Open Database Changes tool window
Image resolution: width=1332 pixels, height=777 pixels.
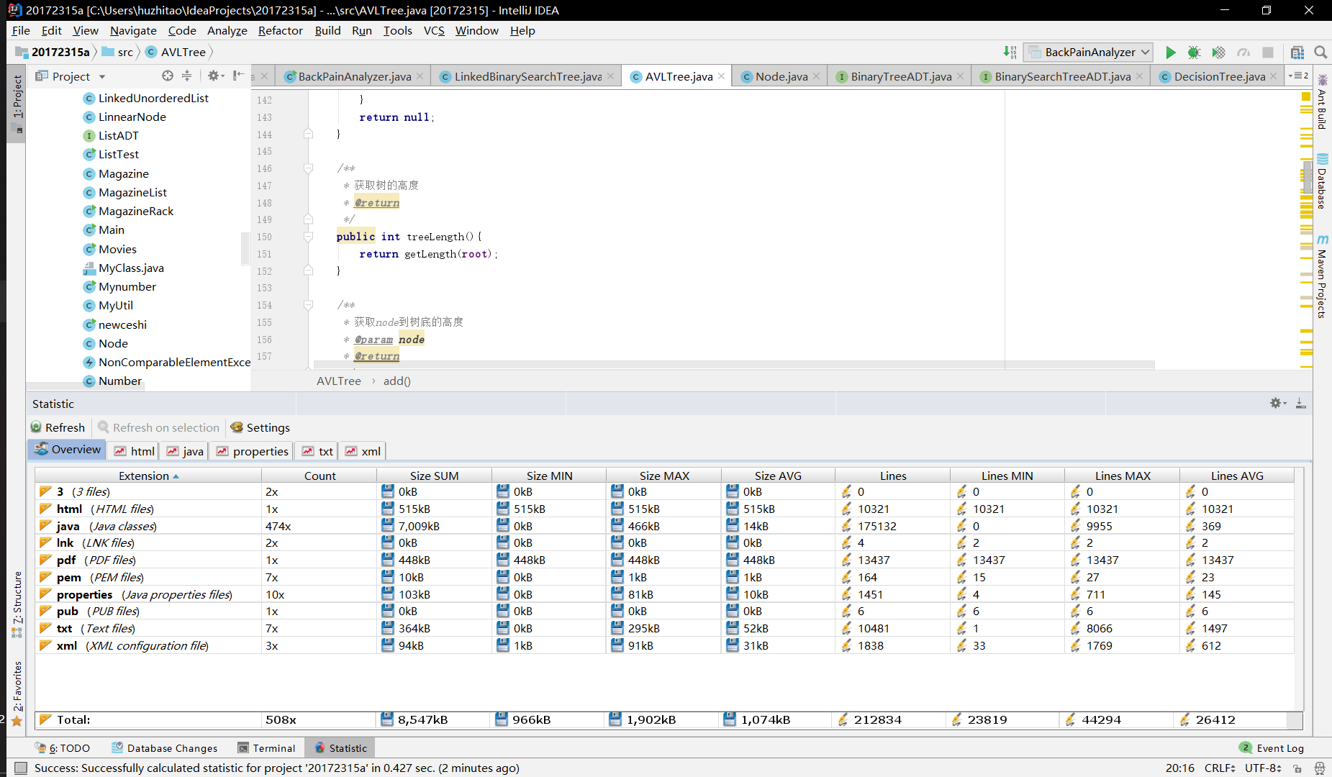[x=165, y=748]
